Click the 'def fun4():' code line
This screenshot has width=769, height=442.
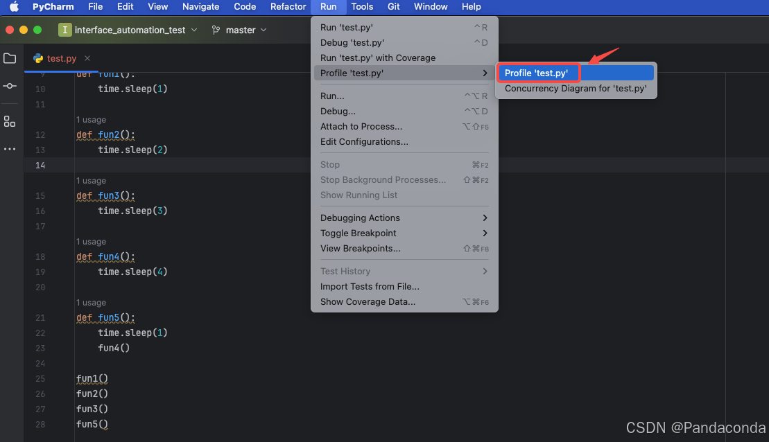pos(105,257)
